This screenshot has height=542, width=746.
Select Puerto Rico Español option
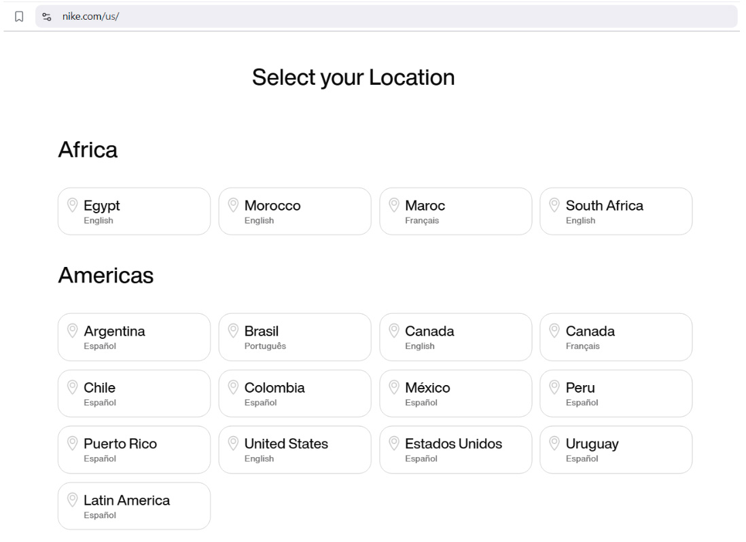[134, 450]
